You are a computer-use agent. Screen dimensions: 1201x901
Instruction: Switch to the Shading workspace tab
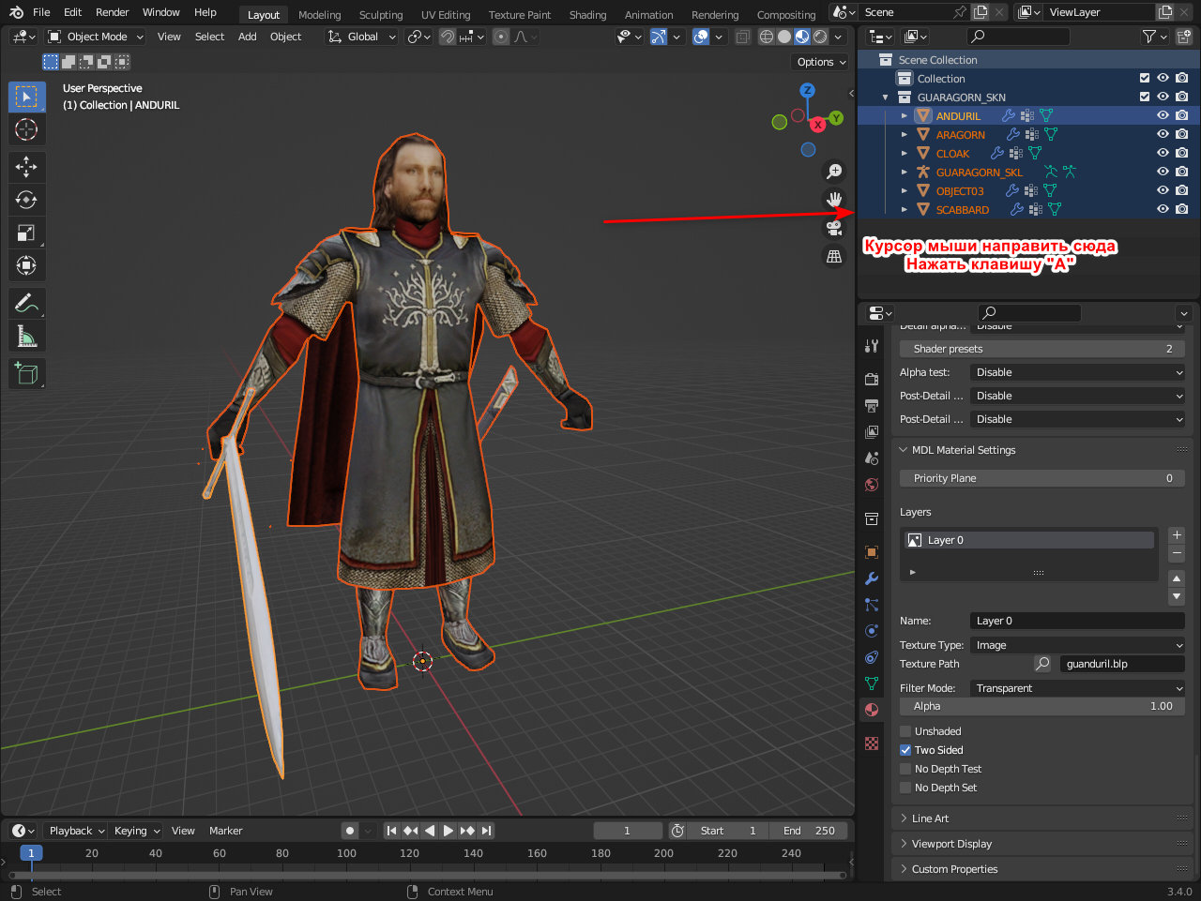[x=587, y=15]
